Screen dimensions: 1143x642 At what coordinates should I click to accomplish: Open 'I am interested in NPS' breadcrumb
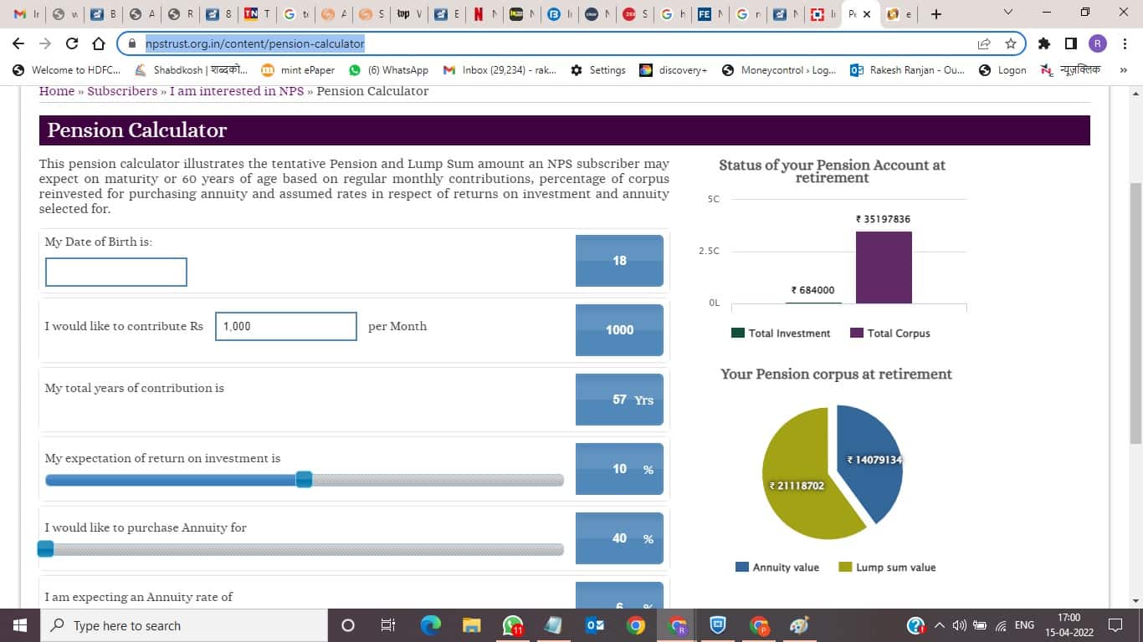click(x=237, y=91)
